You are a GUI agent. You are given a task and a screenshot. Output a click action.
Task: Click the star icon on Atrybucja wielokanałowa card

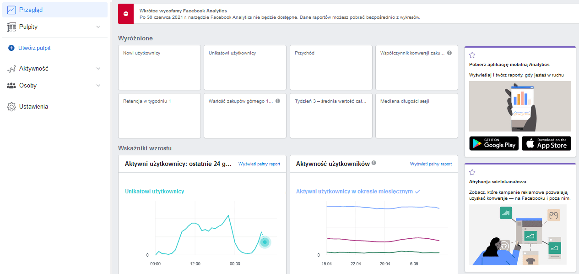point(472,172)
